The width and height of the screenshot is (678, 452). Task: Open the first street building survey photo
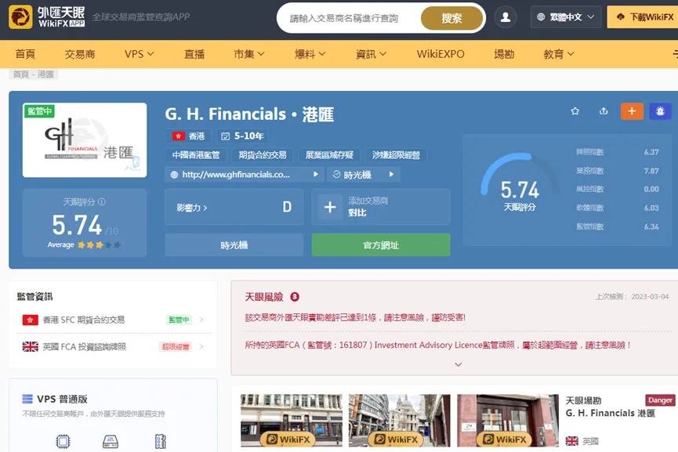(x=292, y=421)
